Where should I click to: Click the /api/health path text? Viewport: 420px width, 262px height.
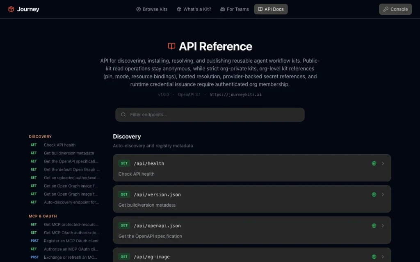[149, 163]
